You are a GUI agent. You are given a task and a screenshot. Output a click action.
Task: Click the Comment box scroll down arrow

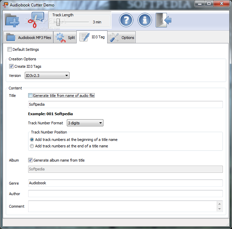[x=219, y=209]
